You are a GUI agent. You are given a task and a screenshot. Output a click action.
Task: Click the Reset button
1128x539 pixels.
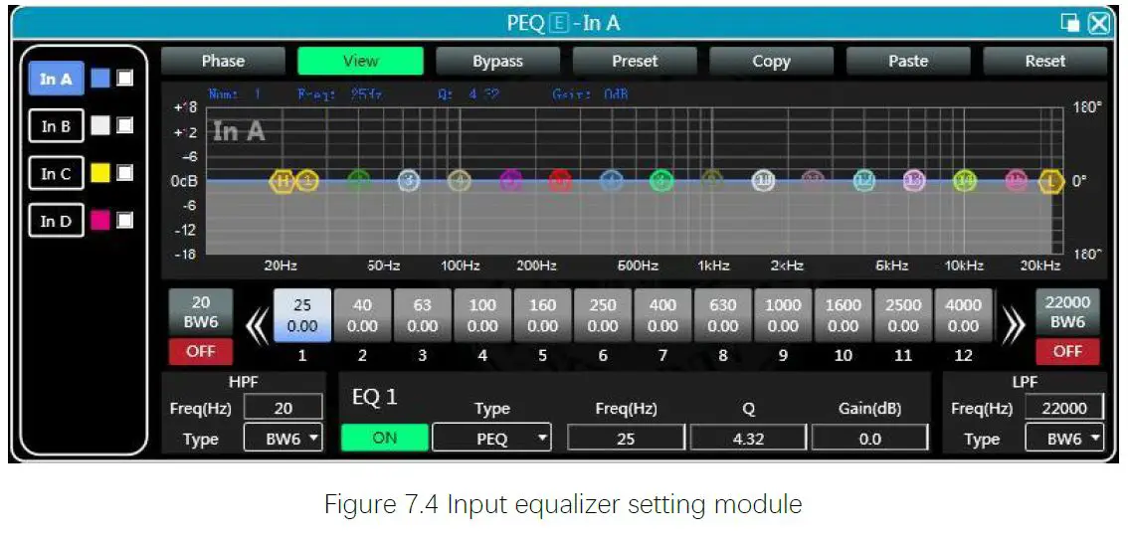point(1045,62)
